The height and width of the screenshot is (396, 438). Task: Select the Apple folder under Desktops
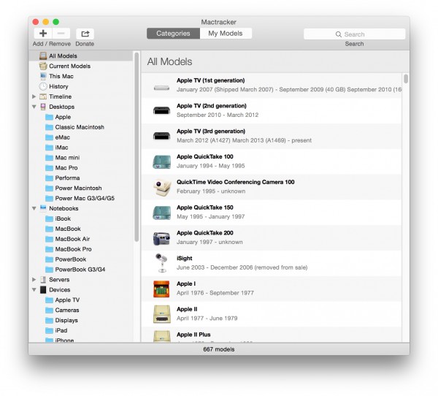[58, 117]
